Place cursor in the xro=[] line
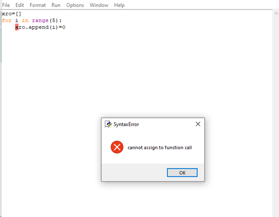Image resolution: width=279 pixels, height=217 pixels. 11,14
